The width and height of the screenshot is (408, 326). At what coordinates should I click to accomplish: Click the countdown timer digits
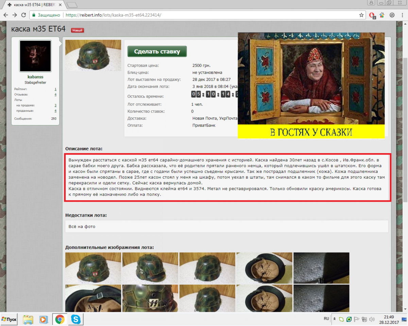click(x=214, y=94)
